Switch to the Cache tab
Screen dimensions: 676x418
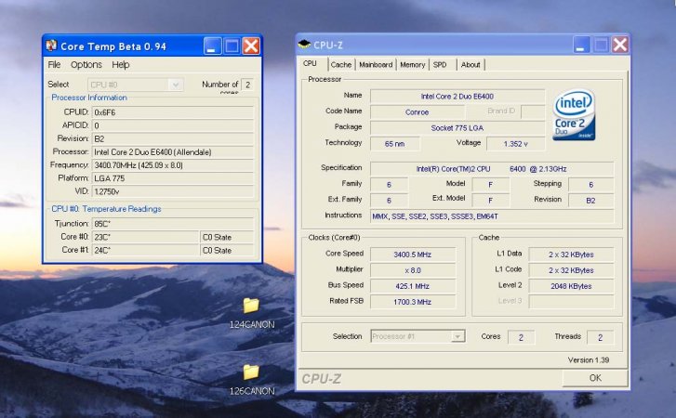(341, 65)
